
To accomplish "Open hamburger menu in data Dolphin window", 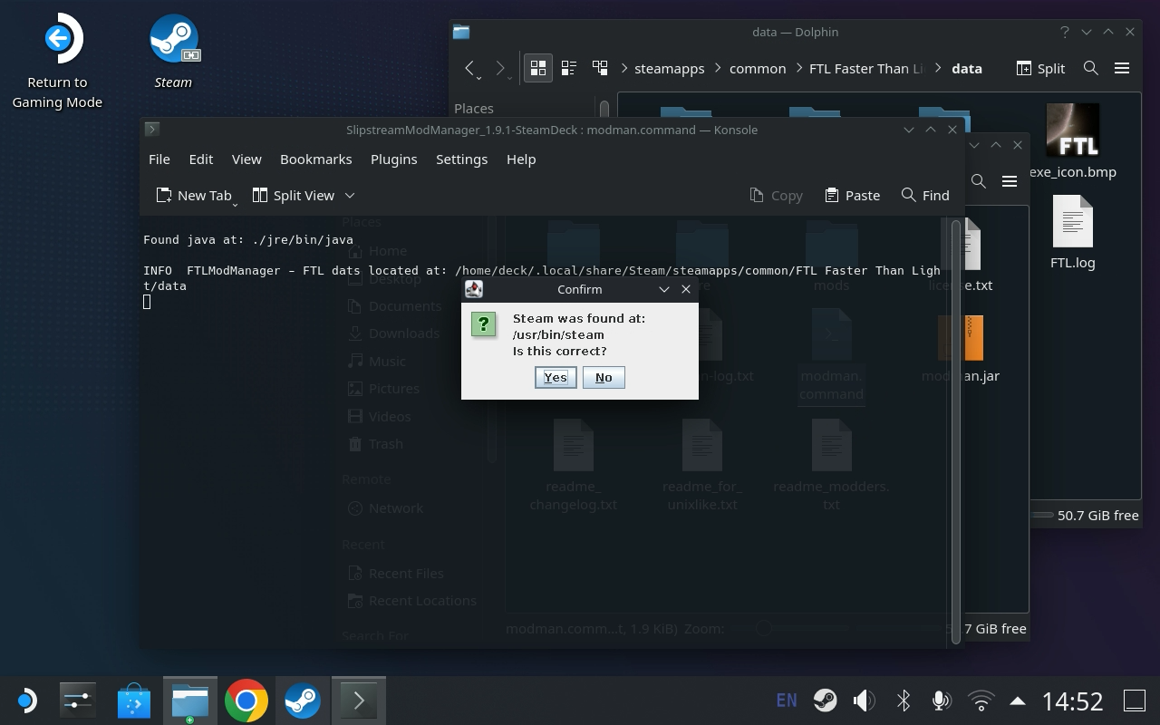I will (x=1121, y=68).
